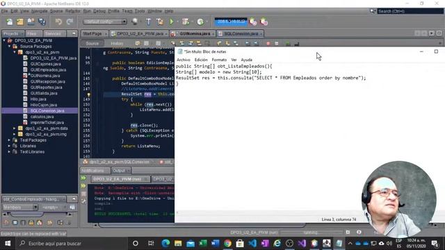
Task: Open File Explorer from taskbar
Action: click(x=178, y=244)
